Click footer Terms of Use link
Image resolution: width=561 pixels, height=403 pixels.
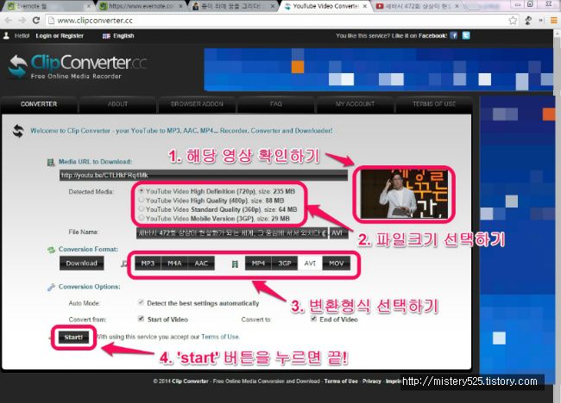click(x=341, y=381)
